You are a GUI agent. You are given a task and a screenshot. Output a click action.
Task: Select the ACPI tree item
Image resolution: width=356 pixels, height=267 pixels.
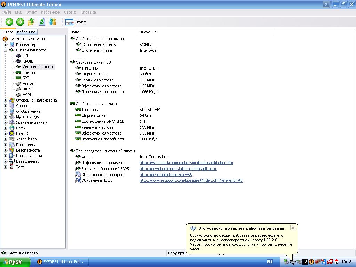tap(27, 95)
